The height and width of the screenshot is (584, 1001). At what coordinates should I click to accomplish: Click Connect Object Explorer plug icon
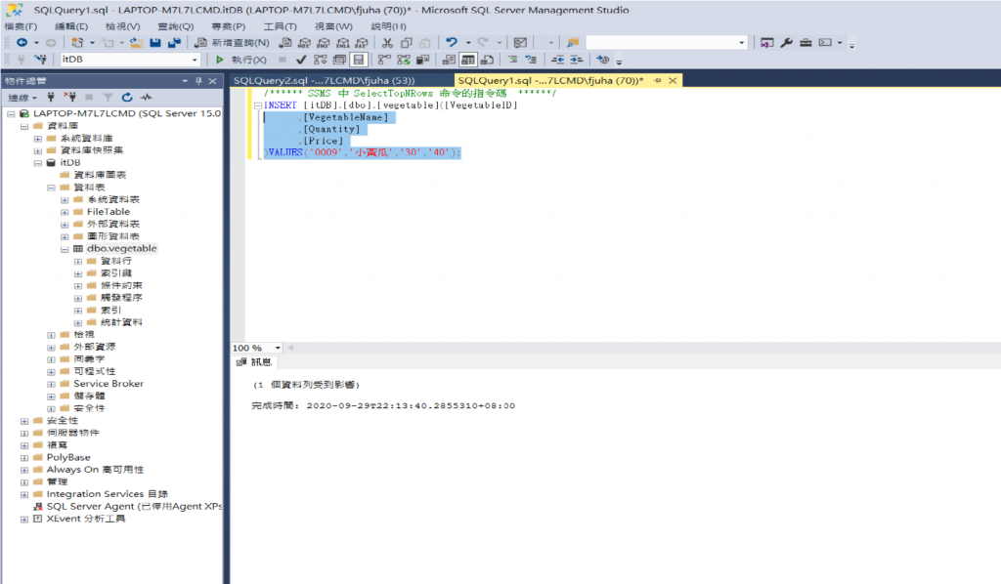(51, 98)
